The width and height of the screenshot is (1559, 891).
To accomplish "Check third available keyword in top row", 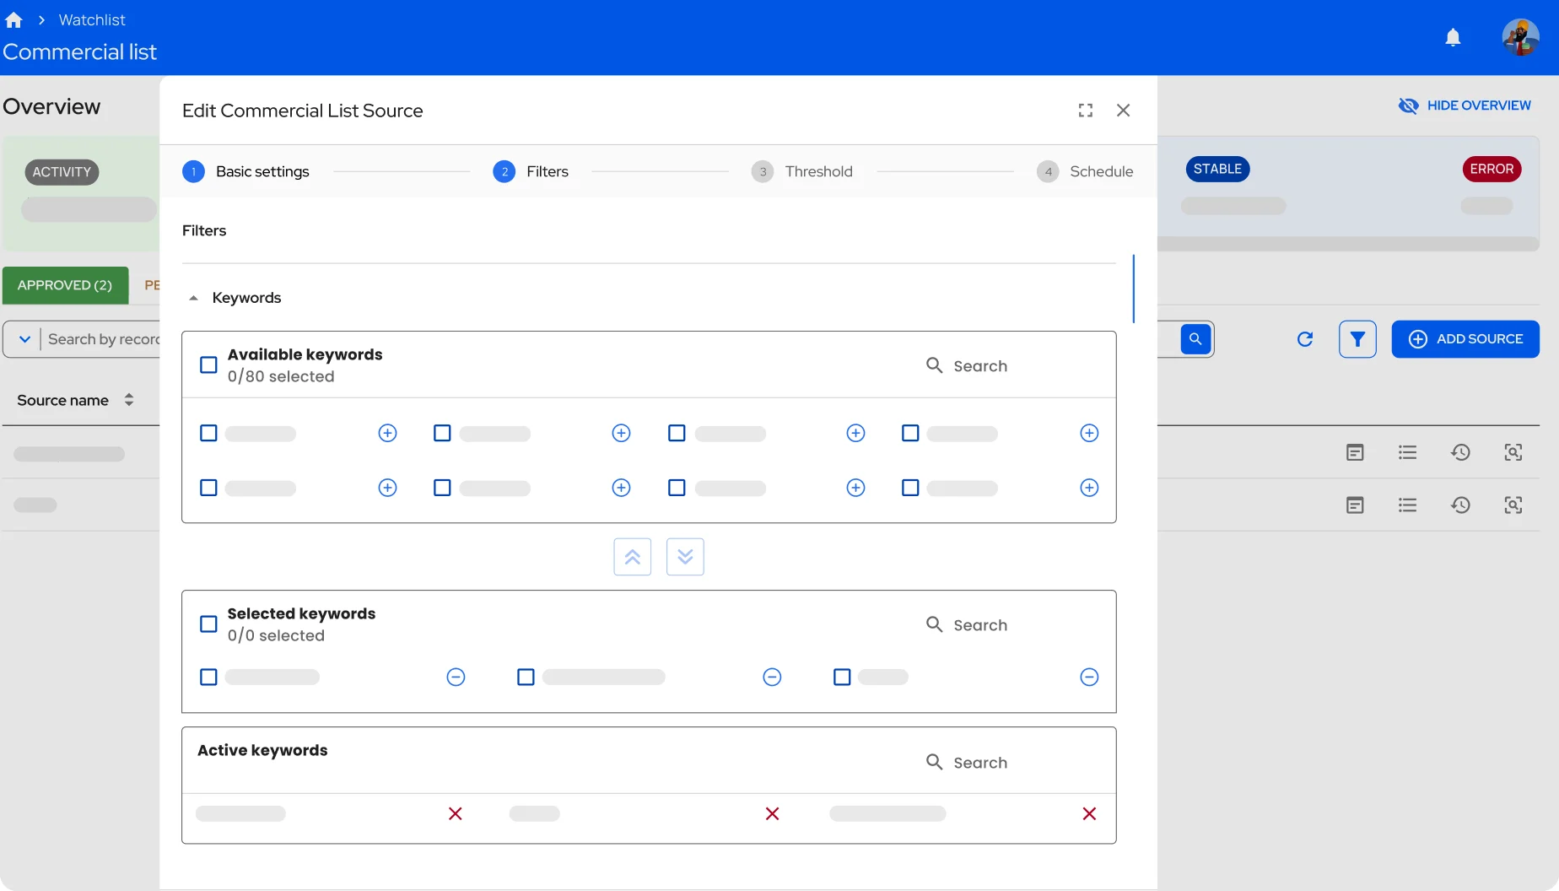I will point(677,433).
